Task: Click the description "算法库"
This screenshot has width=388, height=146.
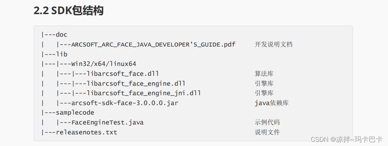Action: 264,74
